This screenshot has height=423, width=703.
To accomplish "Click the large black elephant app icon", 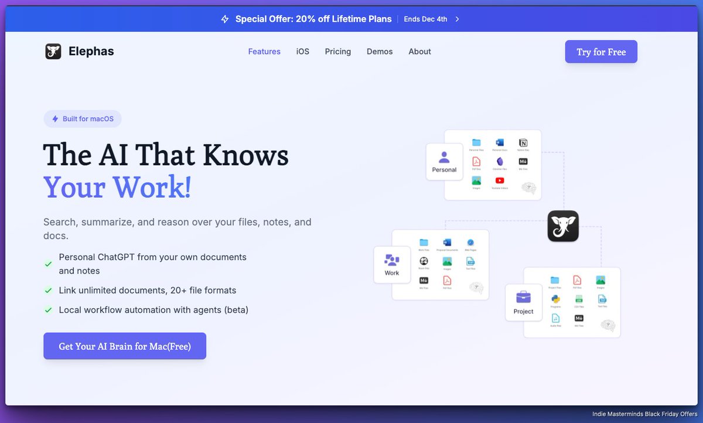I will click(x=563, y=226).
